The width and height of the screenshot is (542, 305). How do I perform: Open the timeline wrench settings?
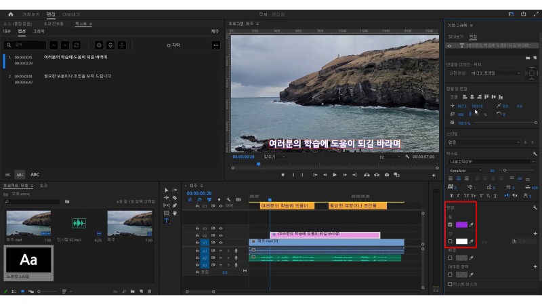coord(228,199)
